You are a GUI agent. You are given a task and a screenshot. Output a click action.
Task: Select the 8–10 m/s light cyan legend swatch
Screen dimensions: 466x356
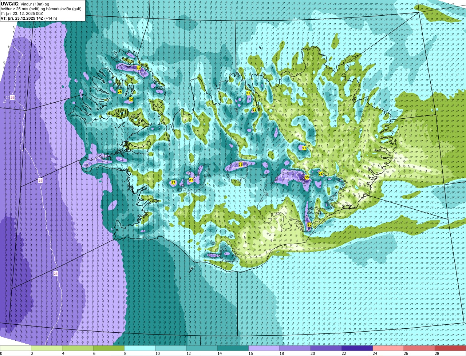click(x=140, y=348)
